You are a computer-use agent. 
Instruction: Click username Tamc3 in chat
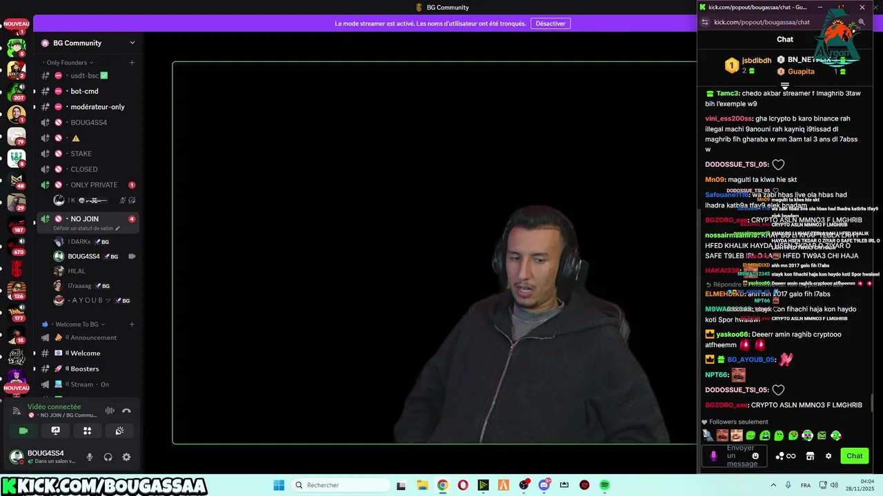[728, 93]
